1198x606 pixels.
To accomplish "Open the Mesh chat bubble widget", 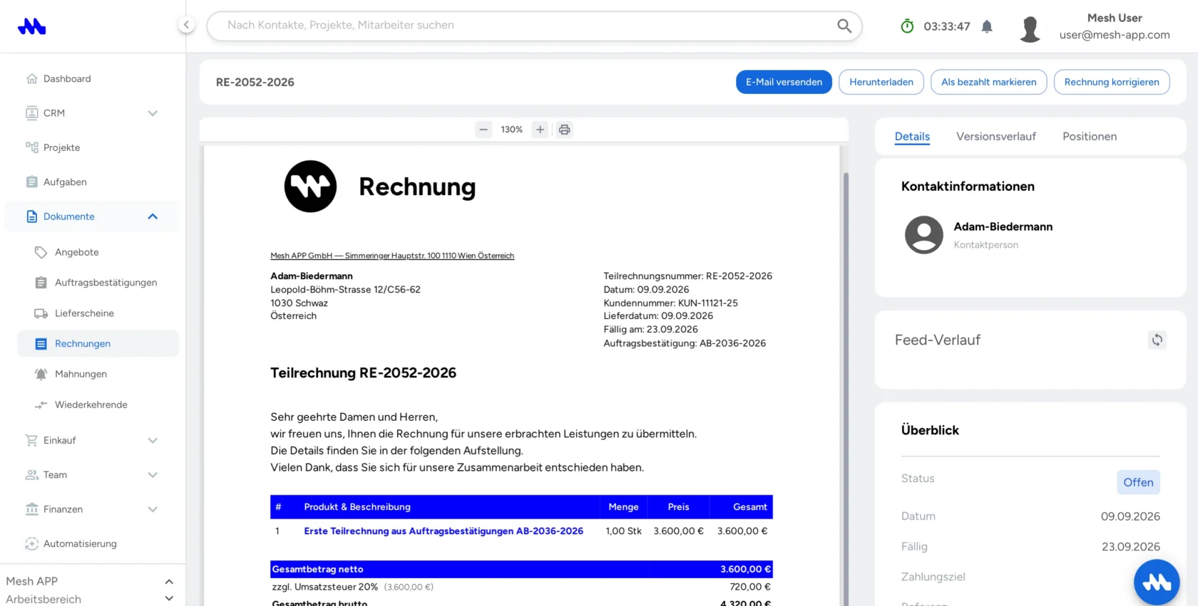I will click(1157, 583).
